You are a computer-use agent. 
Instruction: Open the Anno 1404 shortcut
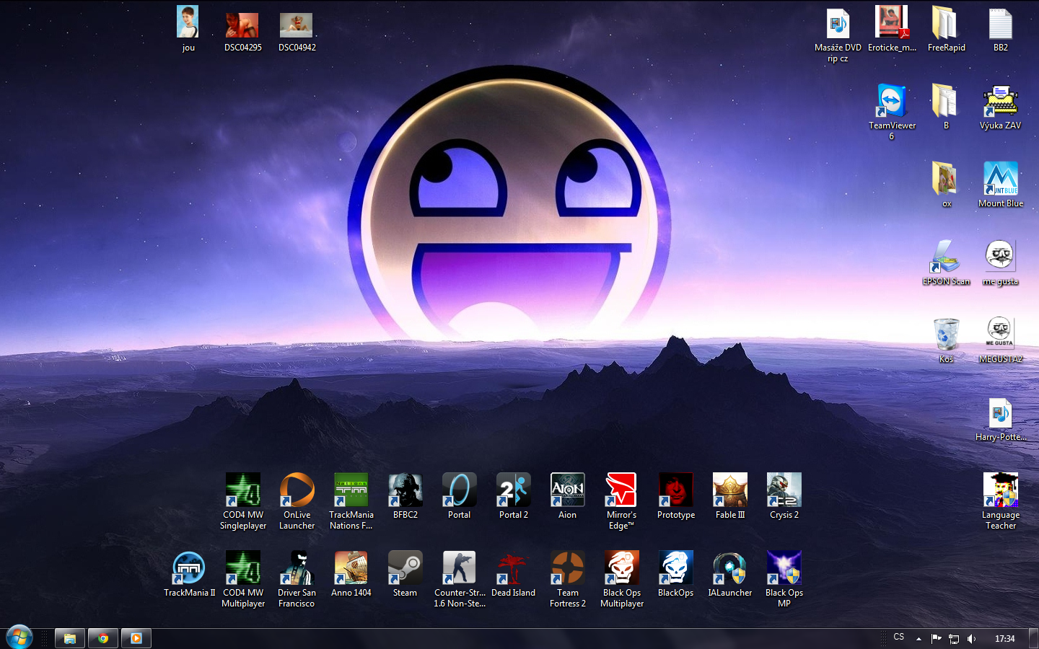351,574
